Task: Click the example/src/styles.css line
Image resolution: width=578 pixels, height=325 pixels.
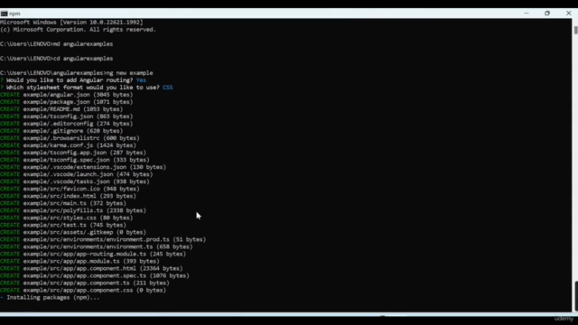Action: click(66, 218)
